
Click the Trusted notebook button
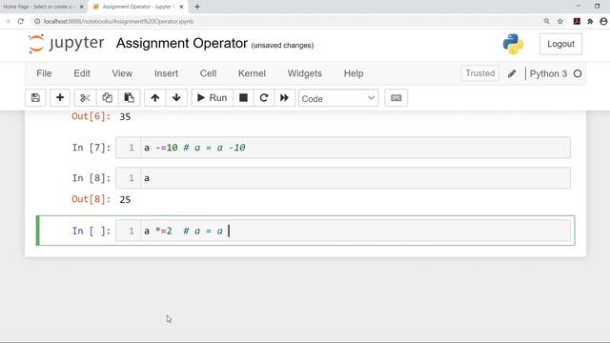(x=480, y=73)
